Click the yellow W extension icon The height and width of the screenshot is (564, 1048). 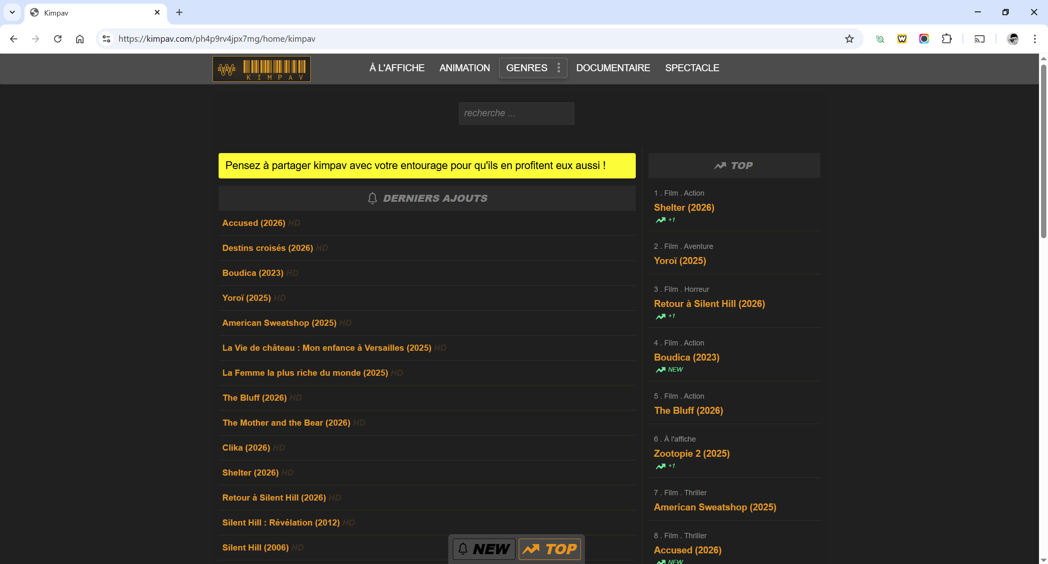pos(902,39)
